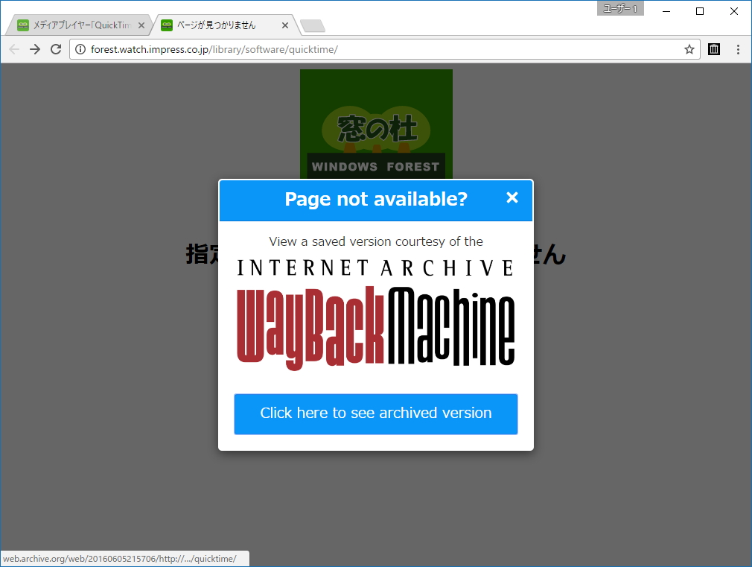Close the QuickTime media player tab
Image resolution: width=752 pixels, height=567 pixels.
pyautogui.click(x=141, y=24)
